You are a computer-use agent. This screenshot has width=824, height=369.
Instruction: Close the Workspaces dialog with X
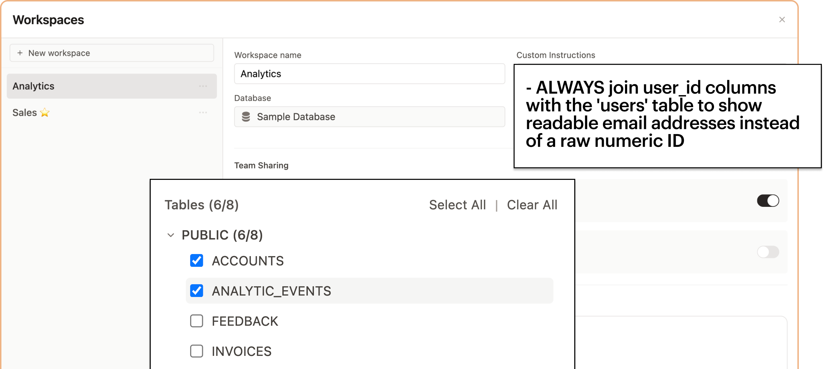pyautogui.click(x=782, y=20)
